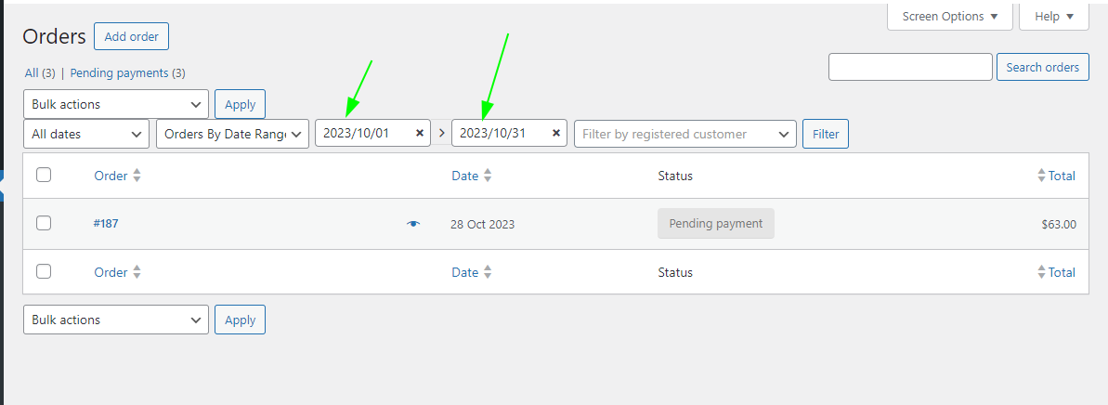Open the Help tab
Viewport: 1108px width, 405px height.
pyautogui.click(x=1053, y=16)
